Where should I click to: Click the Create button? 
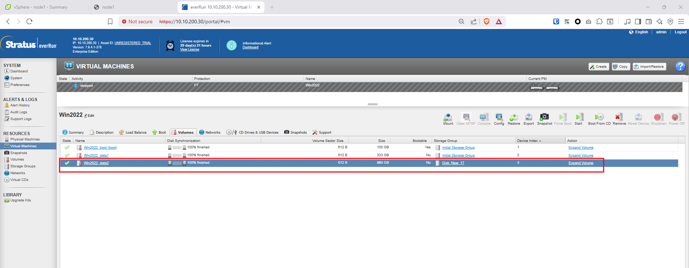point(599,67)
